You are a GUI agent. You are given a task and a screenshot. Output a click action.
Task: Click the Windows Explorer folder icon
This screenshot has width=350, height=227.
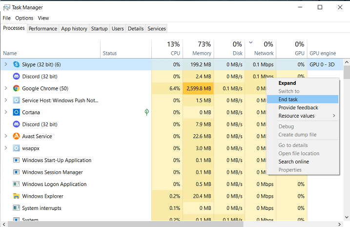coord(16,196)
